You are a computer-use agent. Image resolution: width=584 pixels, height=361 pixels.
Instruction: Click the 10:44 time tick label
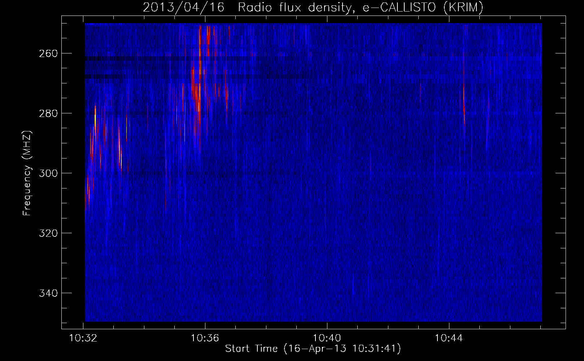pyautogui.click(x=449, y=338)
